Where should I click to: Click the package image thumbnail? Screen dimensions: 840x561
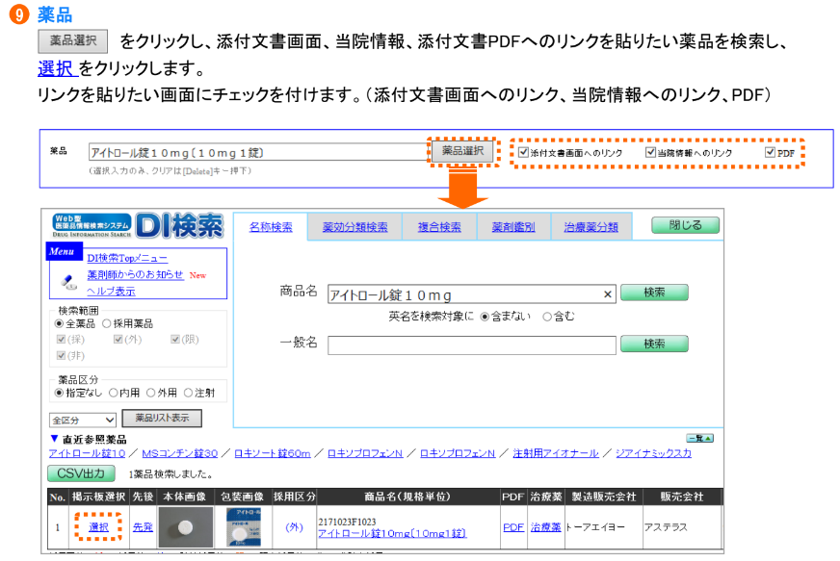tap(243, 527)
